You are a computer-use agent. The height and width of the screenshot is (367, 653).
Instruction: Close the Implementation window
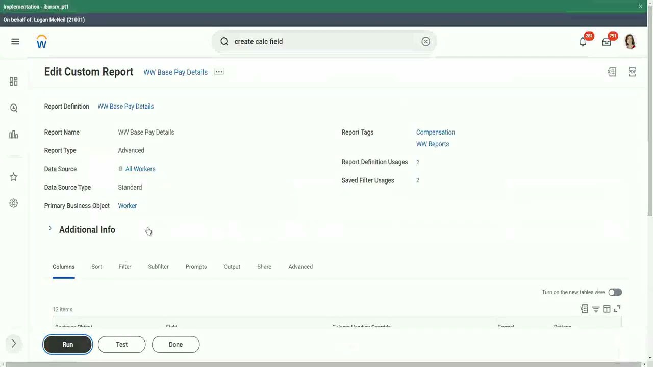point(640,6)
